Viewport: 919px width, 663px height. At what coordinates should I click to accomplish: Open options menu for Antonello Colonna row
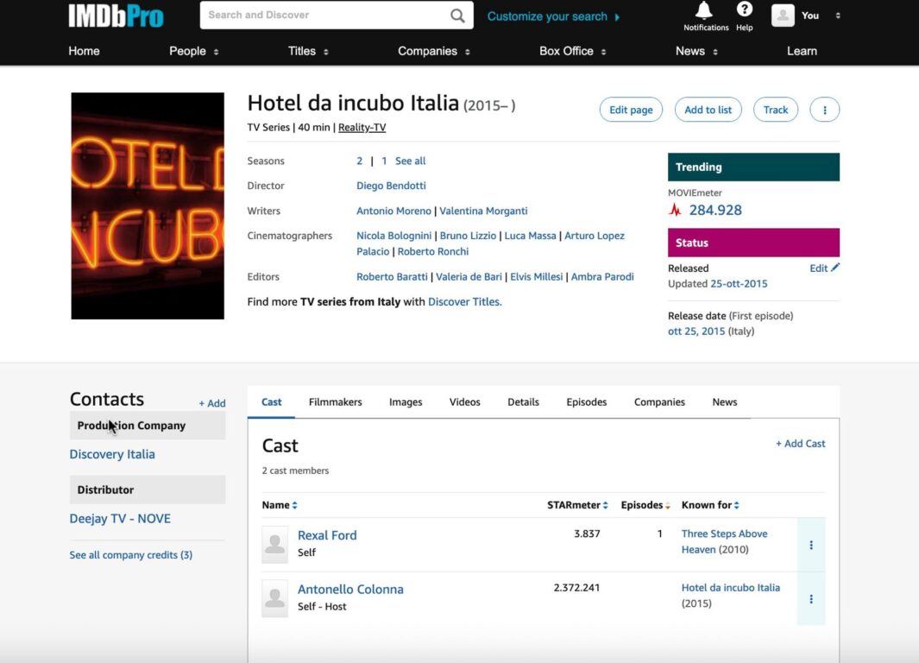click(811, 599)
